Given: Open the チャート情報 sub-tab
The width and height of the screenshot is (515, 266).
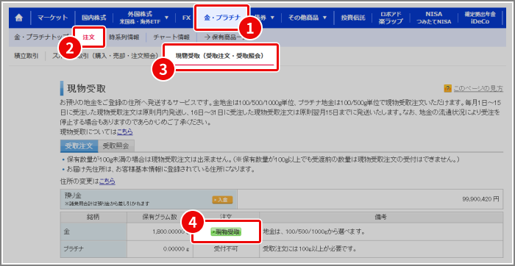Looking at the screenshot, I should [171, 37].
